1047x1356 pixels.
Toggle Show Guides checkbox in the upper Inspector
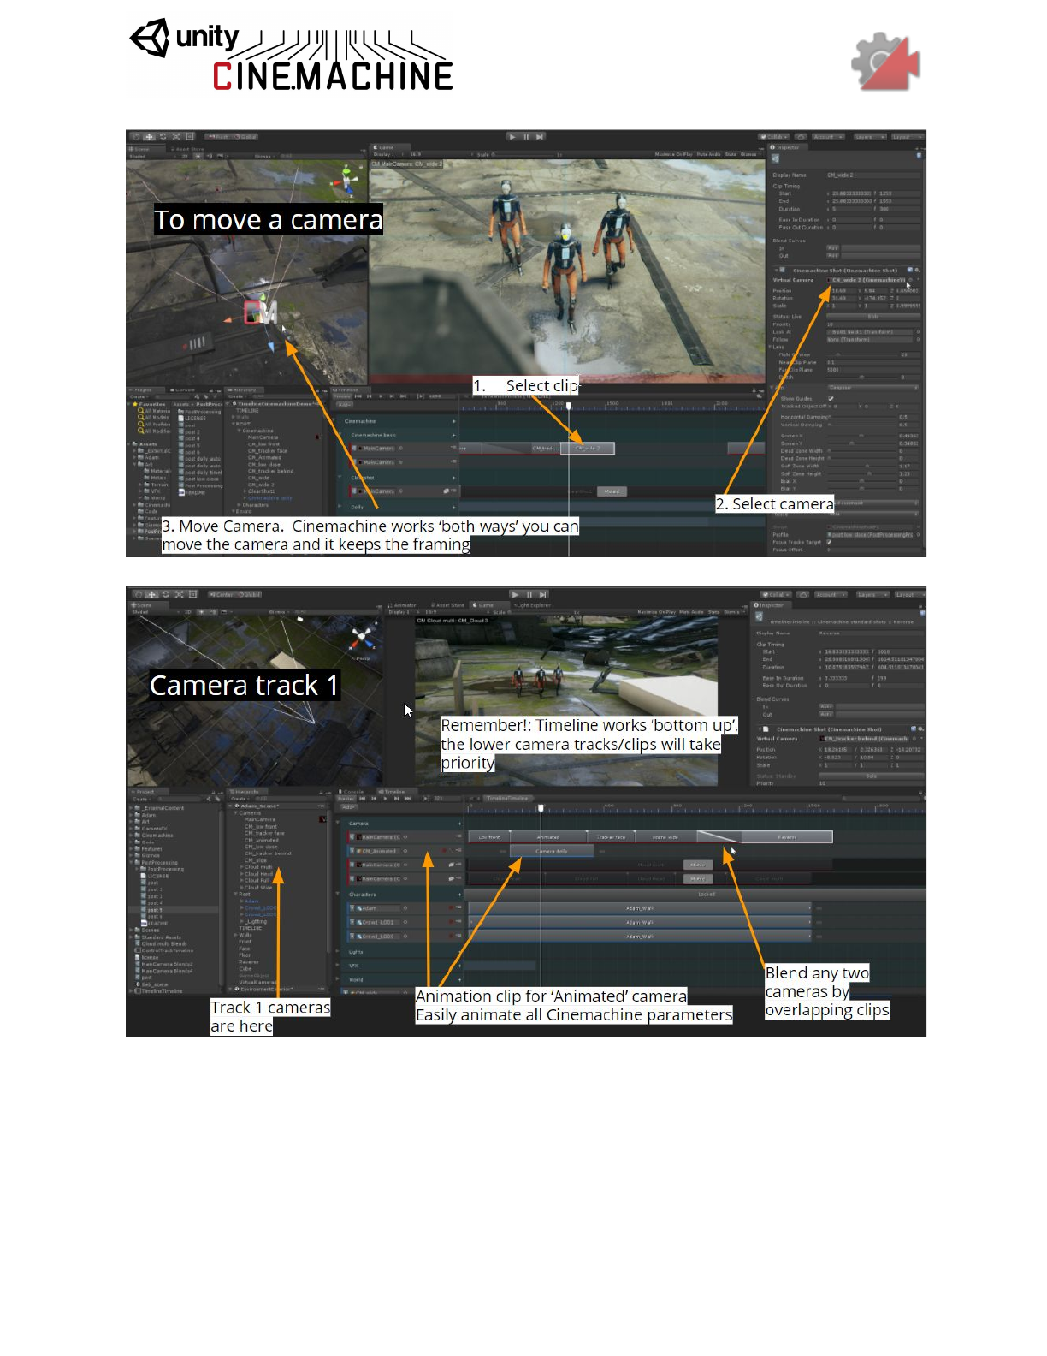(831, 399)
